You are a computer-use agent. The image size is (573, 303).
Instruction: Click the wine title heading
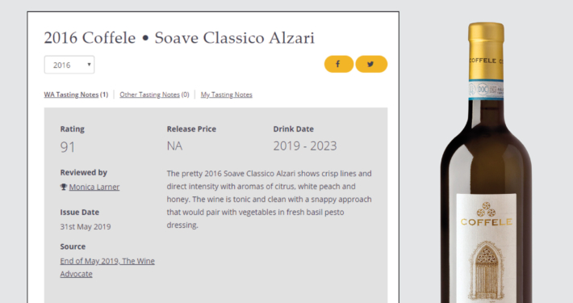tap(179, 38)
